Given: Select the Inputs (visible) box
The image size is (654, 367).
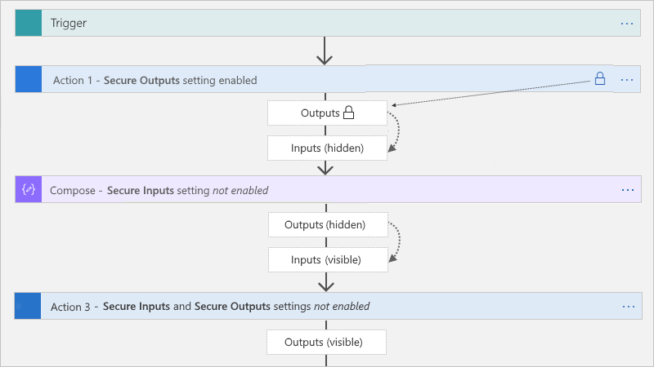Looking at the screenshot, I should [x=326, y=259].
